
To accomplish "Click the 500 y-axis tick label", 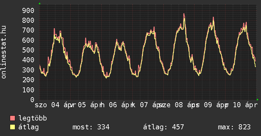I will 28,50.
